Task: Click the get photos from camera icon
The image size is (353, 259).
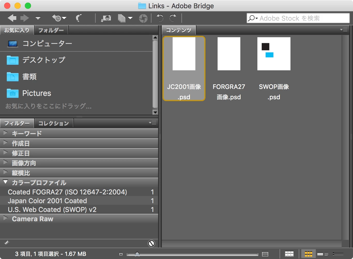Action: click(x=106, y=18)
